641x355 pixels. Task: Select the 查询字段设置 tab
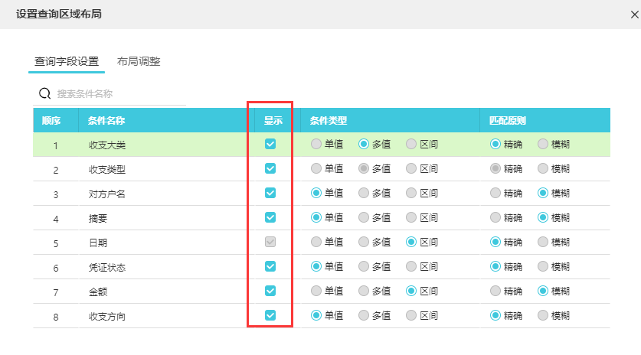click(x=67, y=61)
